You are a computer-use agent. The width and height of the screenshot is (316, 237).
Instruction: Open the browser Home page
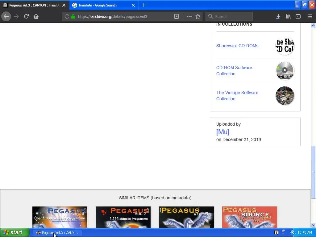coord(36,16)
